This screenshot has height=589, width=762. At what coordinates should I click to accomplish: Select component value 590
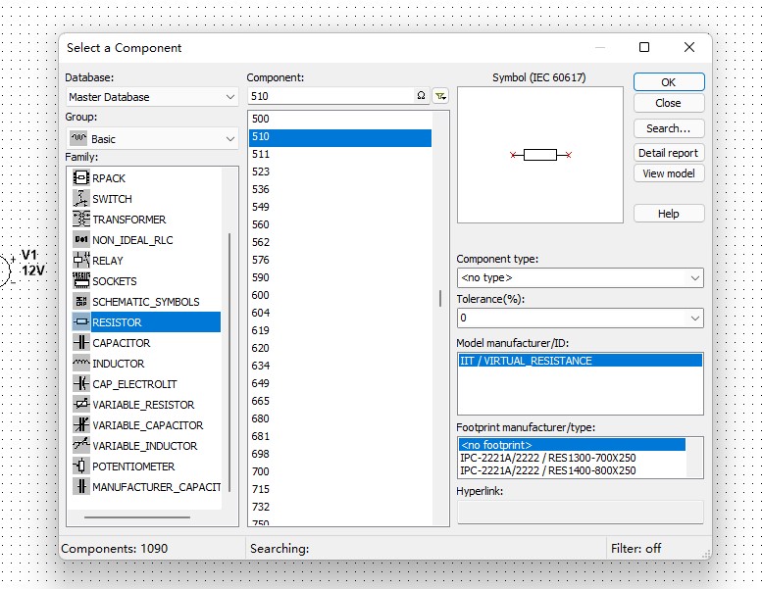pyautogui.click(x=339, y=277)
